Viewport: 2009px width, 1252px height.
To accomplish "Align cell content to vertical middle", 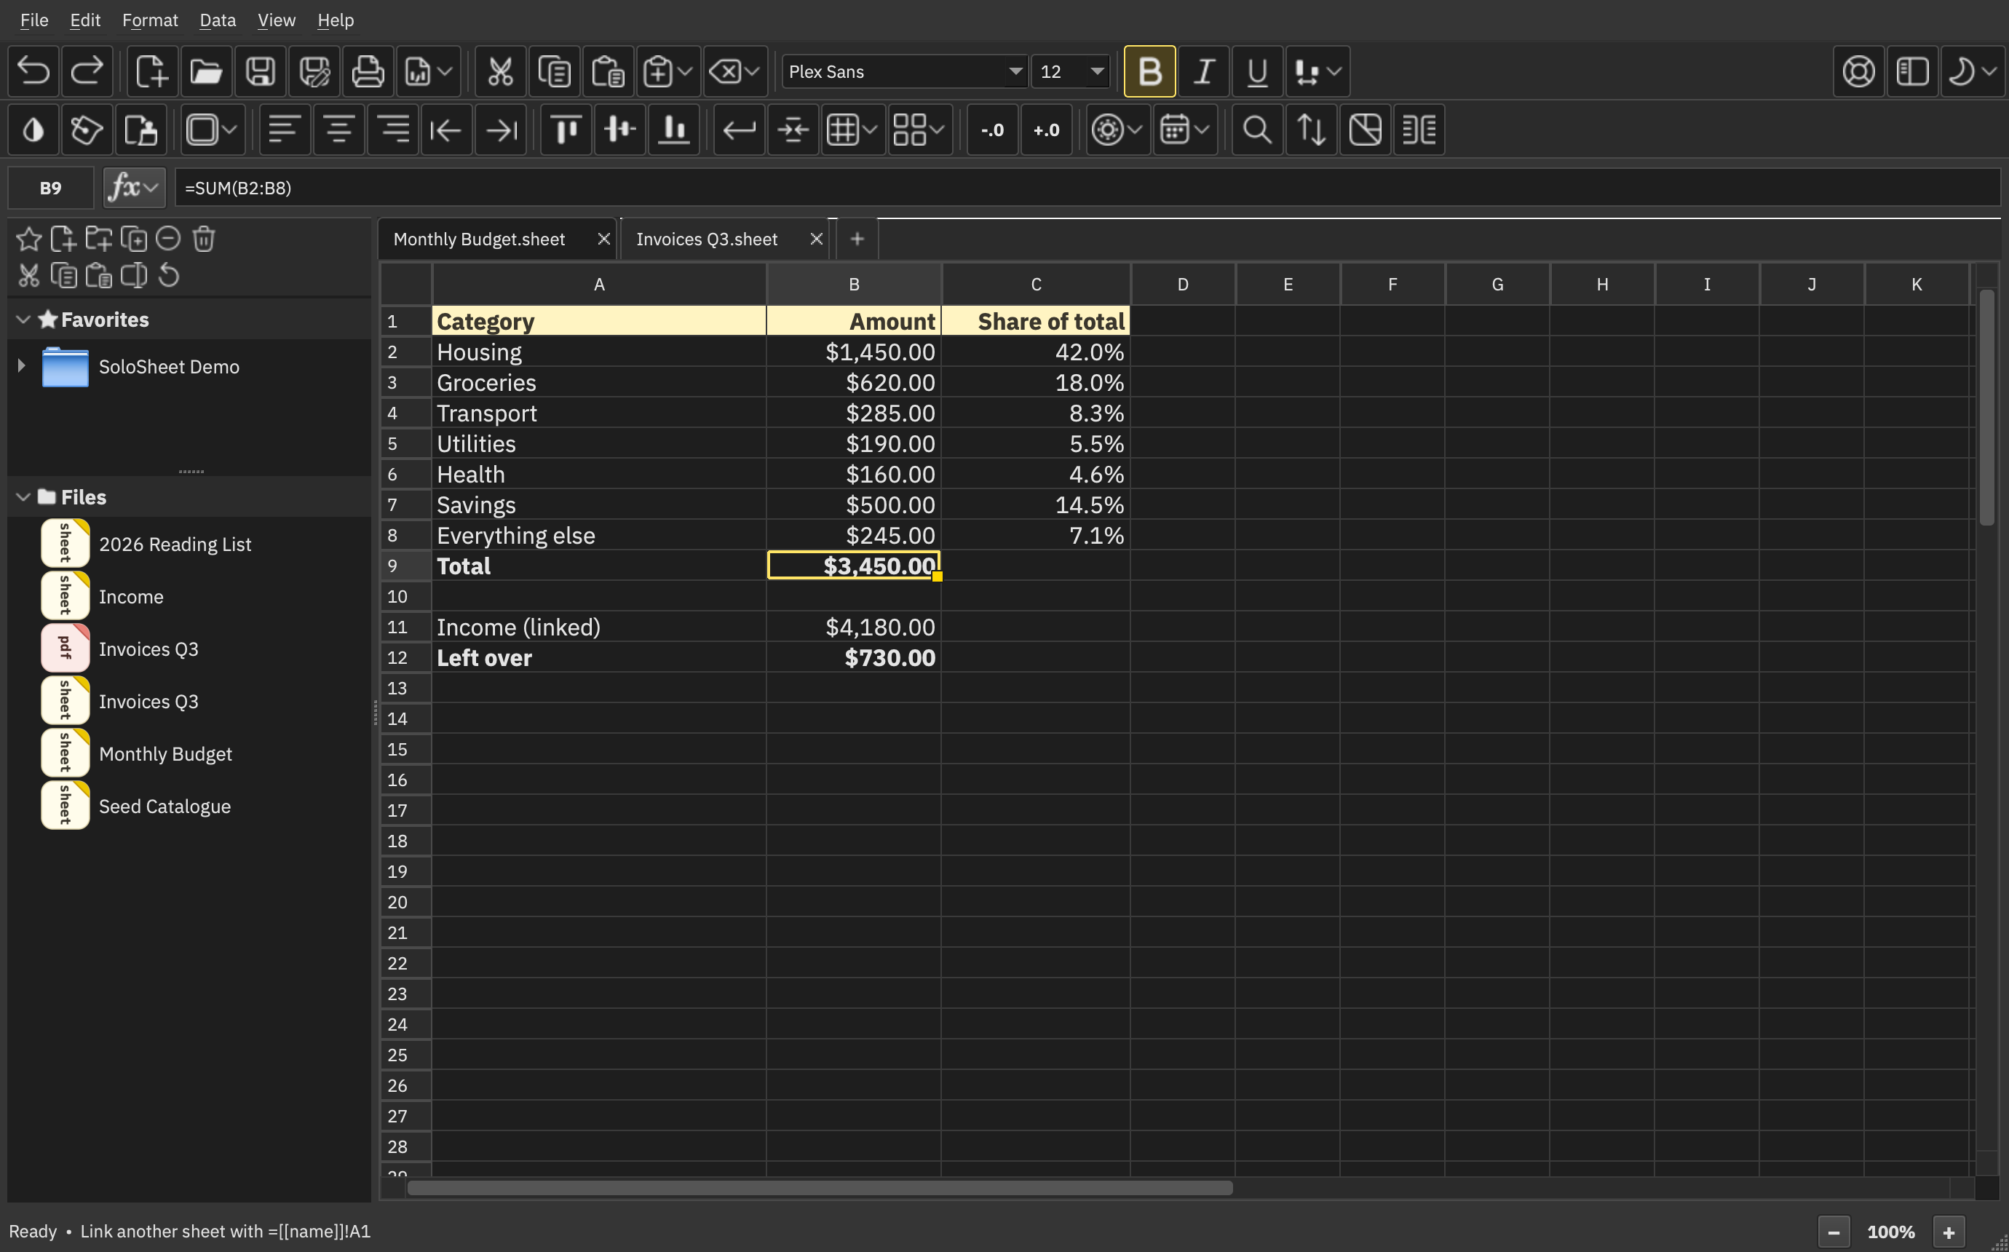I will [620, 130].
